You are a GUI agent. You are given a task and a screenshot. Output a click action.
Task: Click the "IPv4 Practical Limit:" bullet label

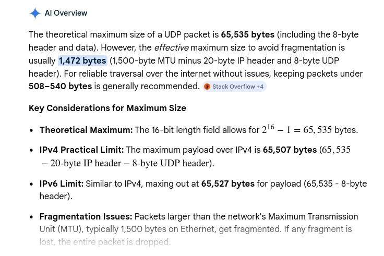[x=81, y=150]
